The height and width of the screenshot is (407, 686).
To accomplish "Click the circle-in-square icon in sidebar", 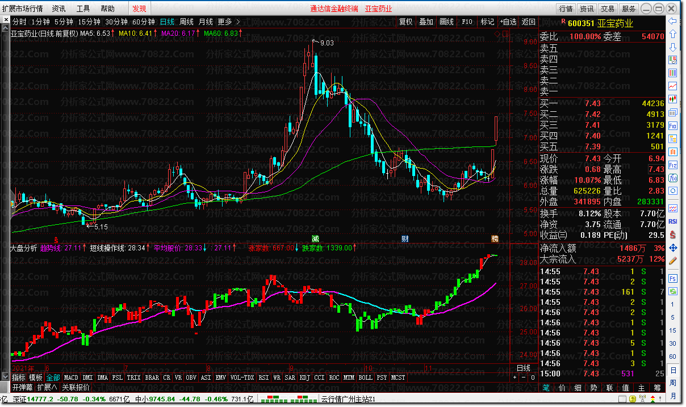I will [673, 191].
